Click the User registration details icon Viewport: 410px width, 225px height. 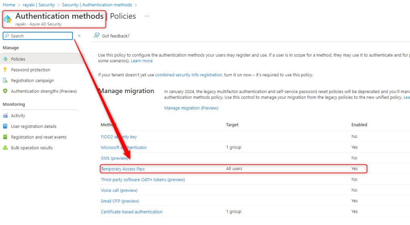5,126
